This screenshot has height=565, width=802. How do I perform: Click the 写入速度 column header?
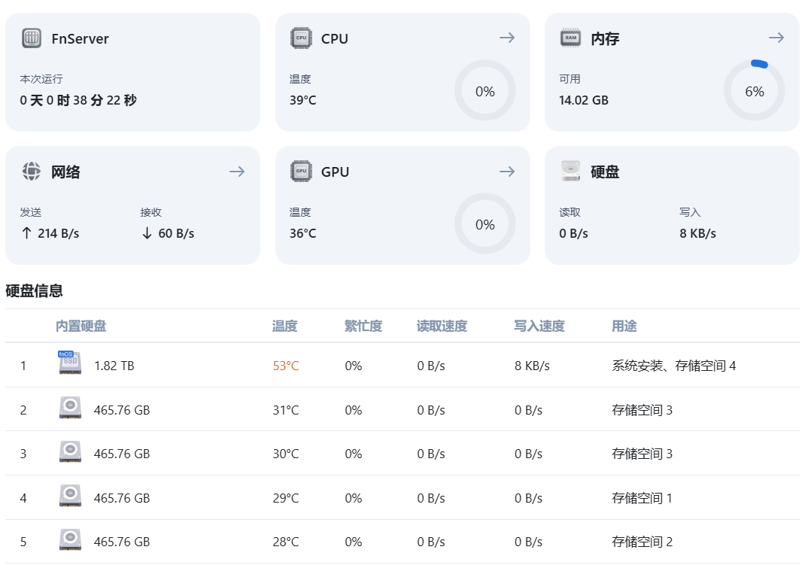pos(539,326)
